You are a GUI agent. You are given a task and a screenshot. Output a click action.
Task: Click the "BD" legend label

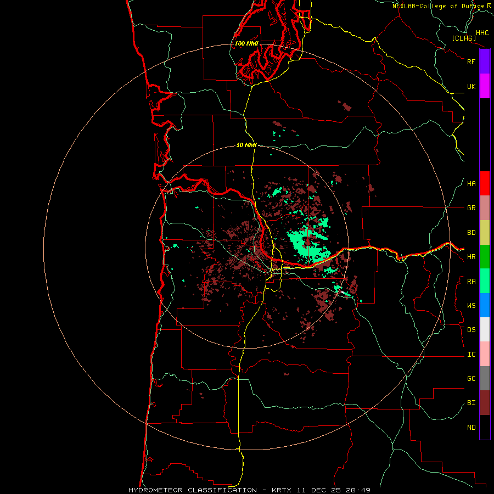click(x=471, y=233)
